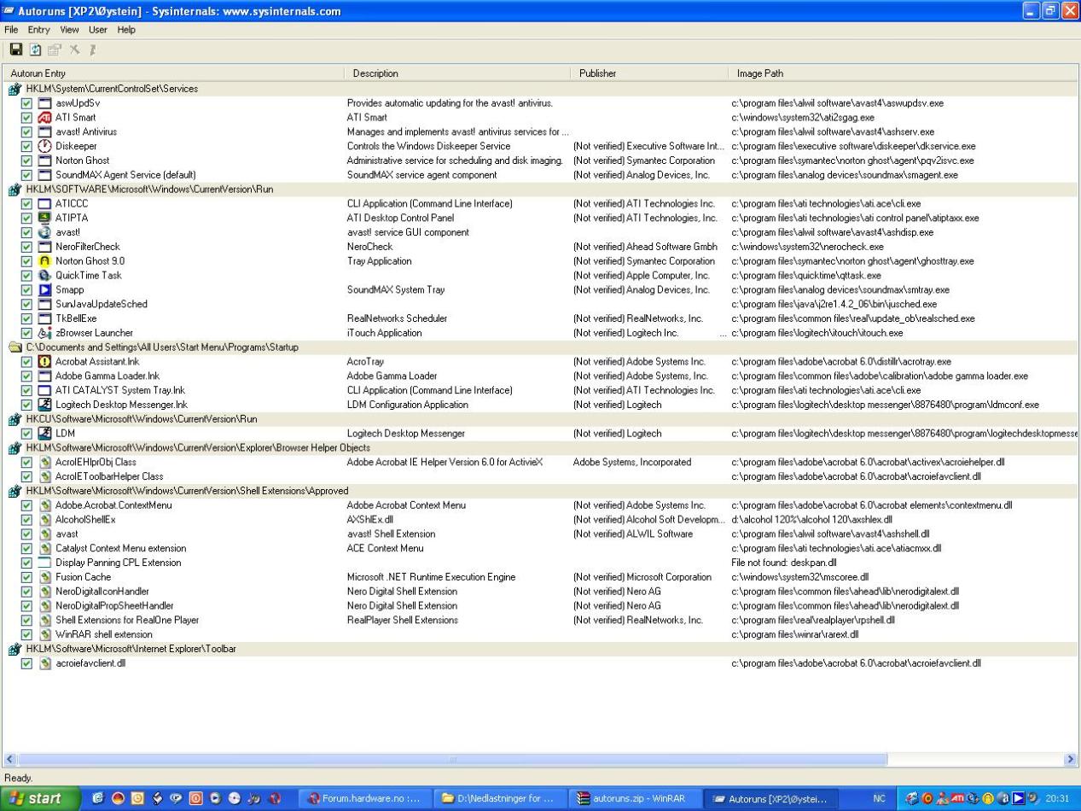Image resolution: width=1081 pixels, height=811 pixels.
Task: Uncheck the aswUpdSv entry checkbox
Action: (27, 103)
